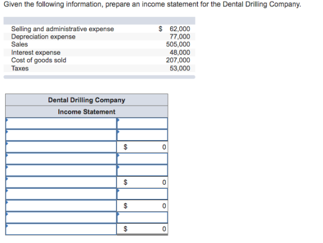Select the second $ 0 subtotal cell in the sixth row
Viewport: 323px width, 243px height.
pos(142,182)
